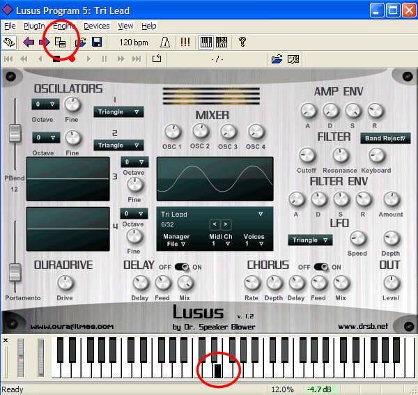Go to next program with right purple arrow
Viewport: 418px width, 395px height.
pyautogui.click(x=45, y=42)
